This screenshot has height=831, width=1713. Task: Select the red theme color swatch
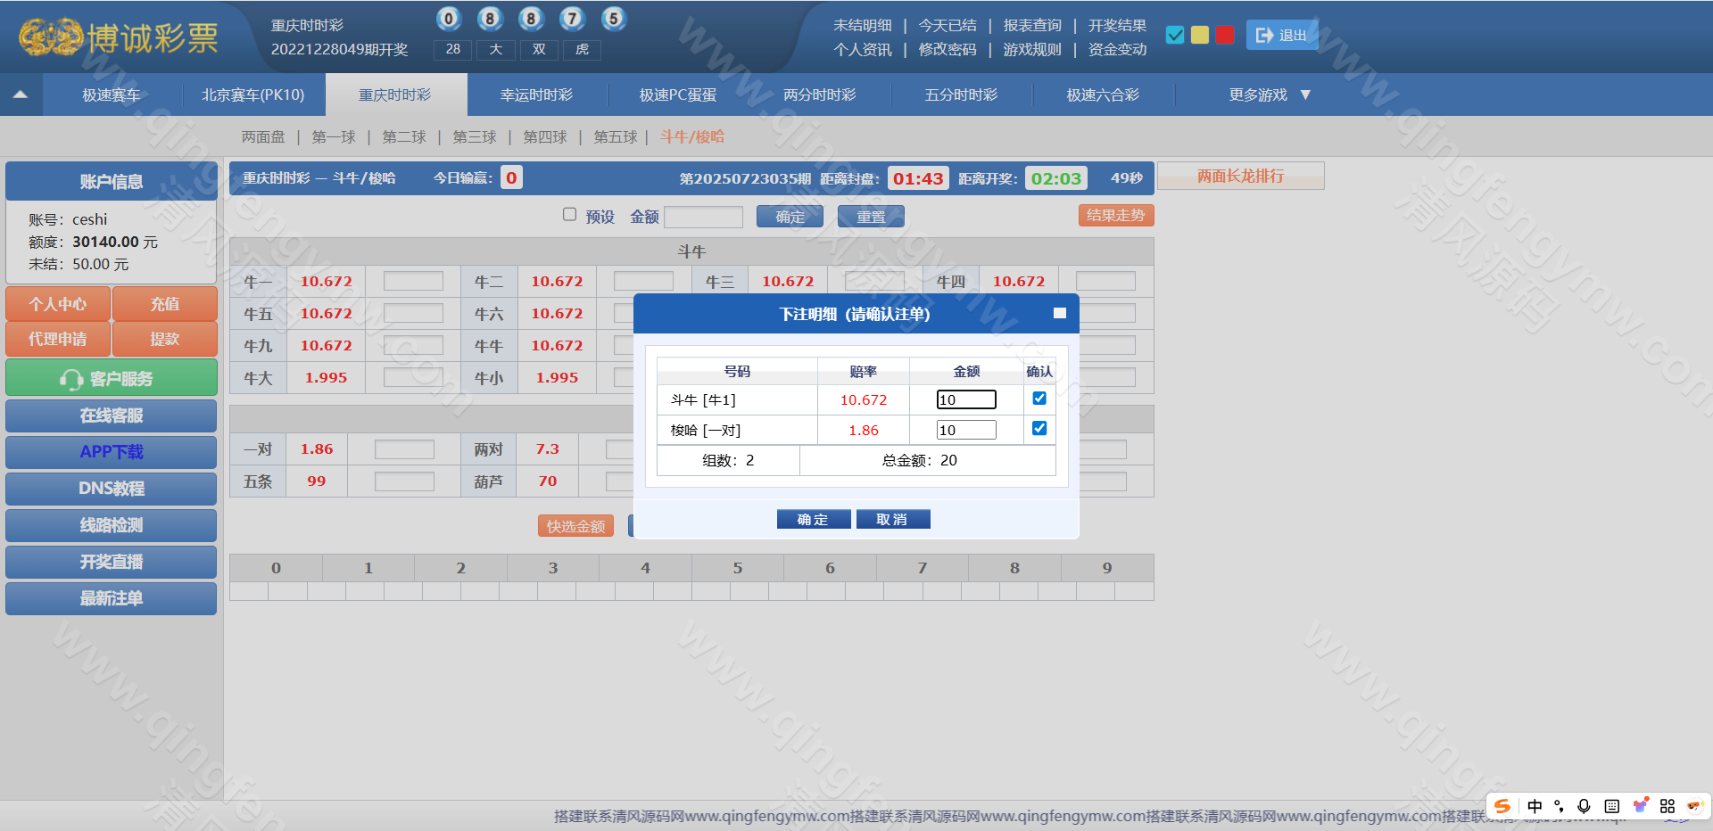coord(1225,35)
